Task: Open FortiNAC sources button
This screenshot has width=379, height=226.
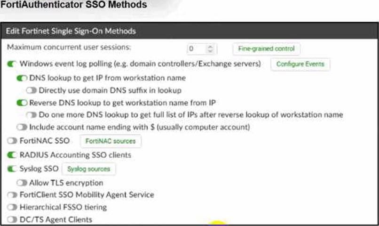Action: 111,141
